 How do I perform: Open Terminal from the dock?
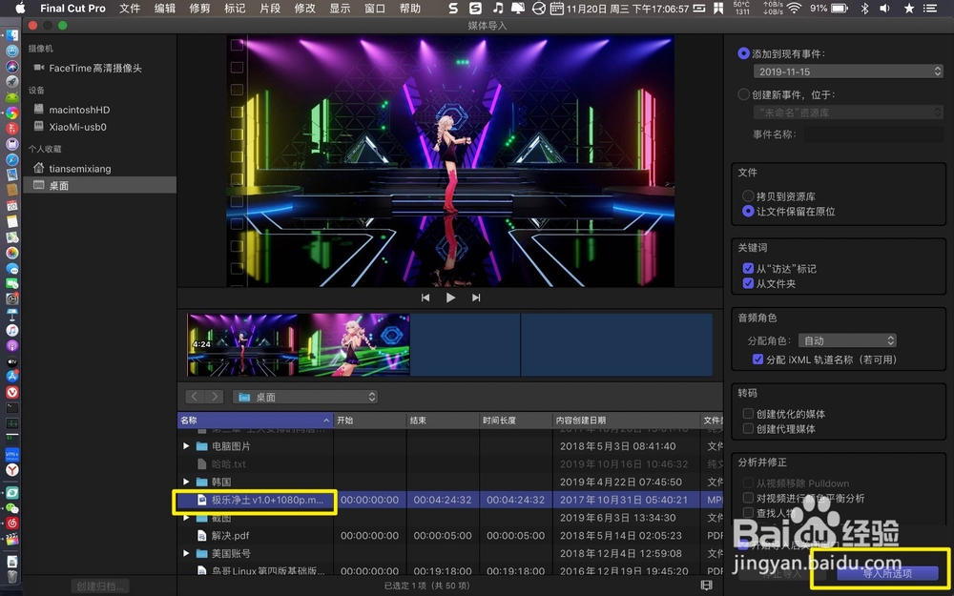coord(12,407)
